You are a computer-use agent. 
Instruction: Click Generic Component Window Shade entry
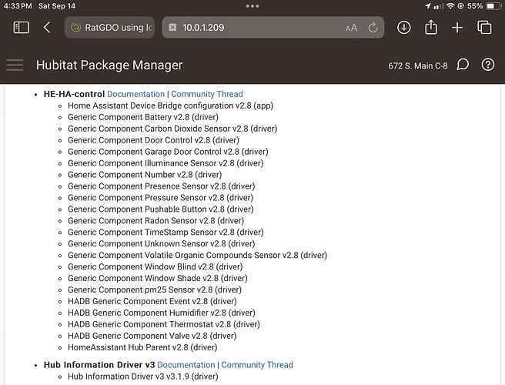coord(158,279)
